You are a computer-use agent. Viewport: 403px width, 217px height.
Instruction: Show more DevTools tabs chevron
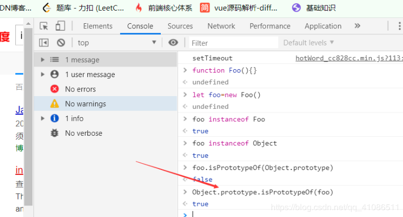pos(357,26)
